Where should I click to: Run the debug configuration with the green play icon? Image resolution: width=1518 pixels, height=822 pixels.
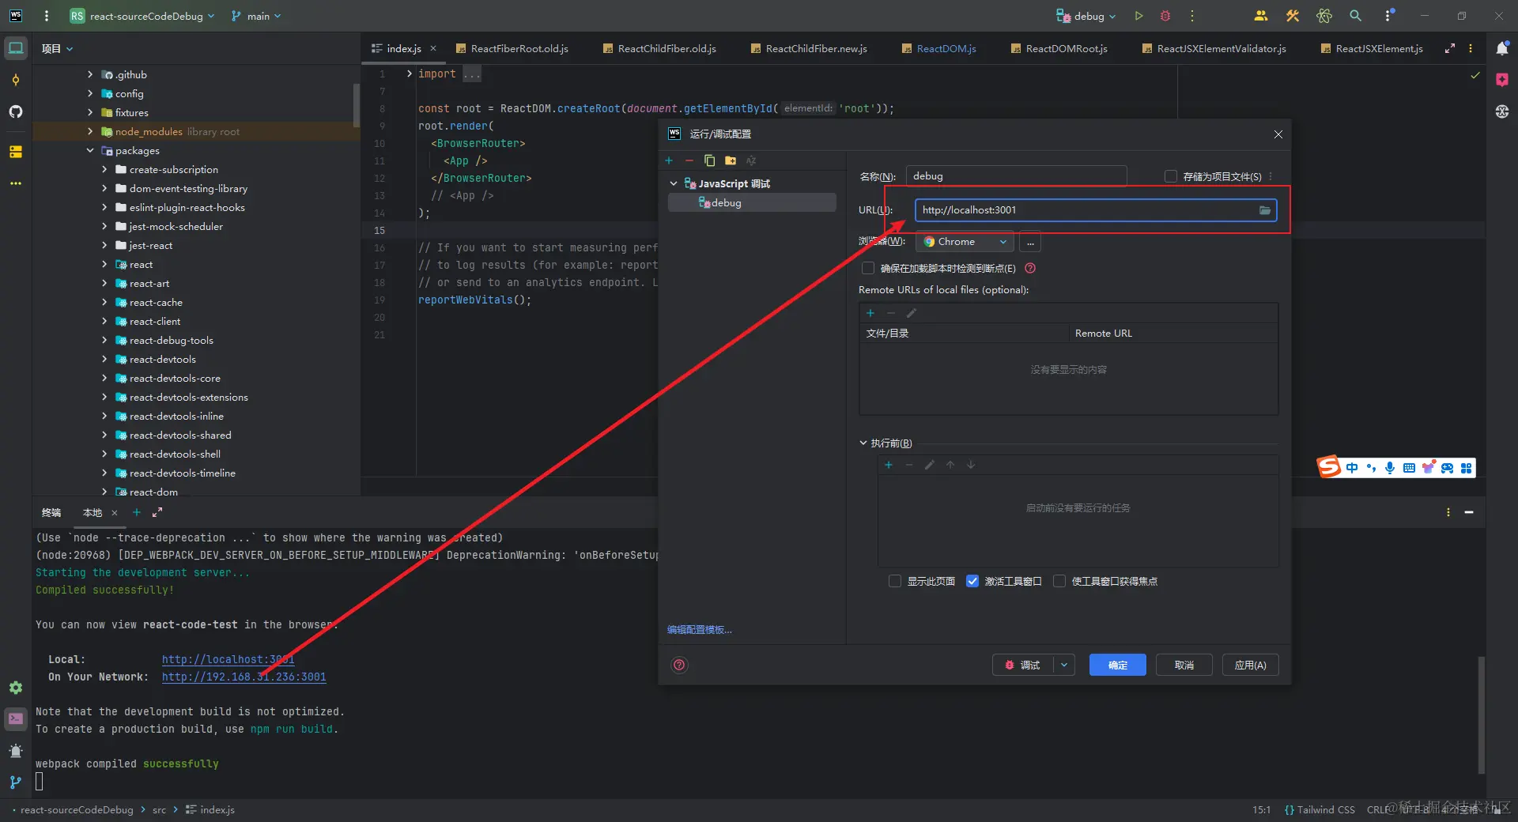[x=1138, y=16]
